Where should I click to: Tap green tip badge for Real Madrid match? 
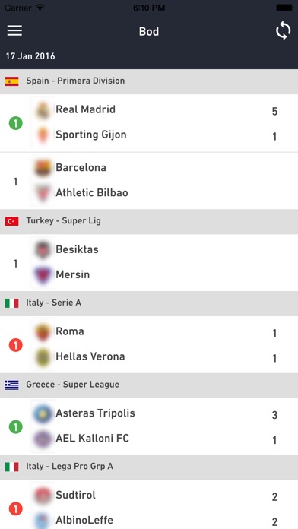(15, 123)
